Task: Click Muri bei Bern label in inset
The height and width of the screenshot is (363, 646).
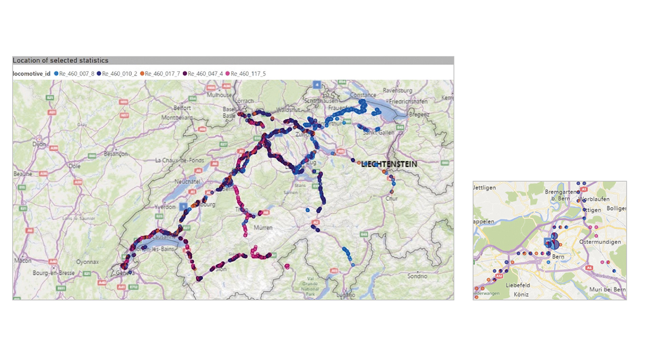Action: coord(607,289)
